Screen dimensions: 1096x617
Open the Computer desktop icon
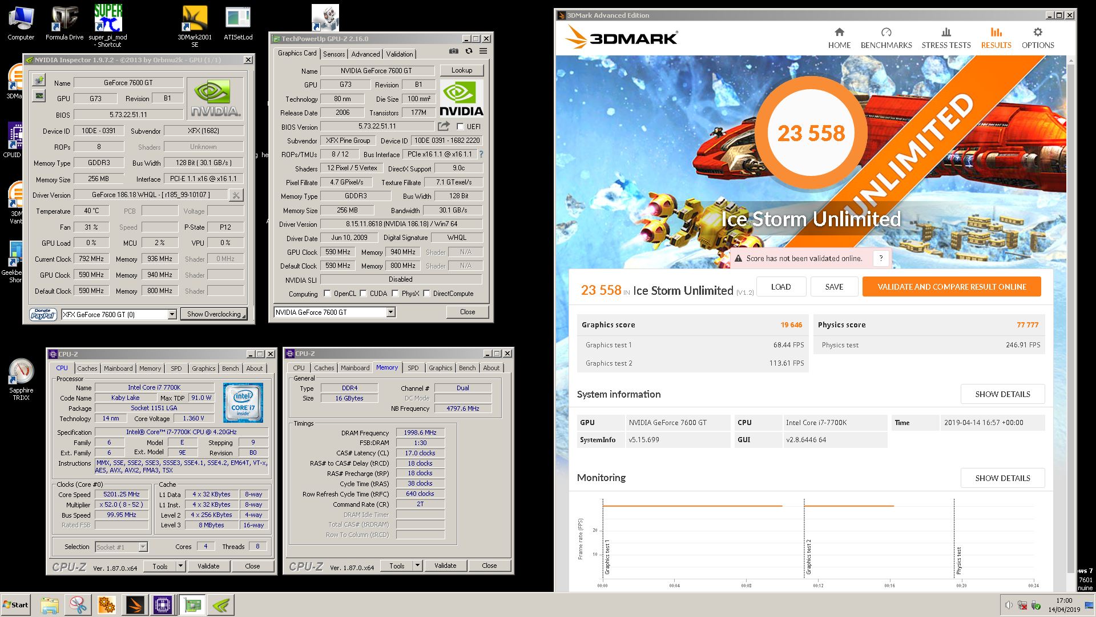tap(21, 23)
